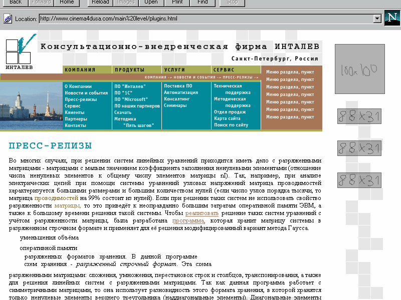Open the Семинары link
Viewport: 401px width, 300px height.
pos(175,105)
